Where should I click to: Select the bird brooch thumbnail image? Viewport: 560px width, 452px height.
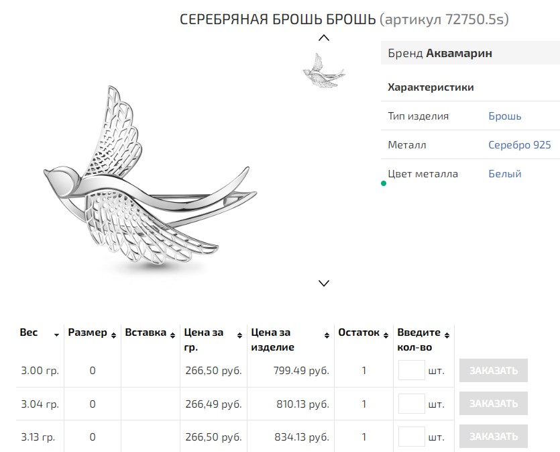(323, 69)
